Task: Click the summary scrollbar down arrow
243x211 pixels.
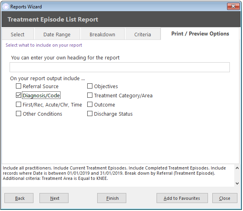Action: 237,183
